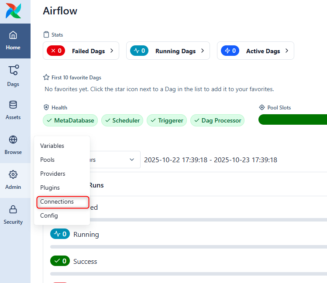Click the date range text
327x283 pixels.
coord(210,160)
